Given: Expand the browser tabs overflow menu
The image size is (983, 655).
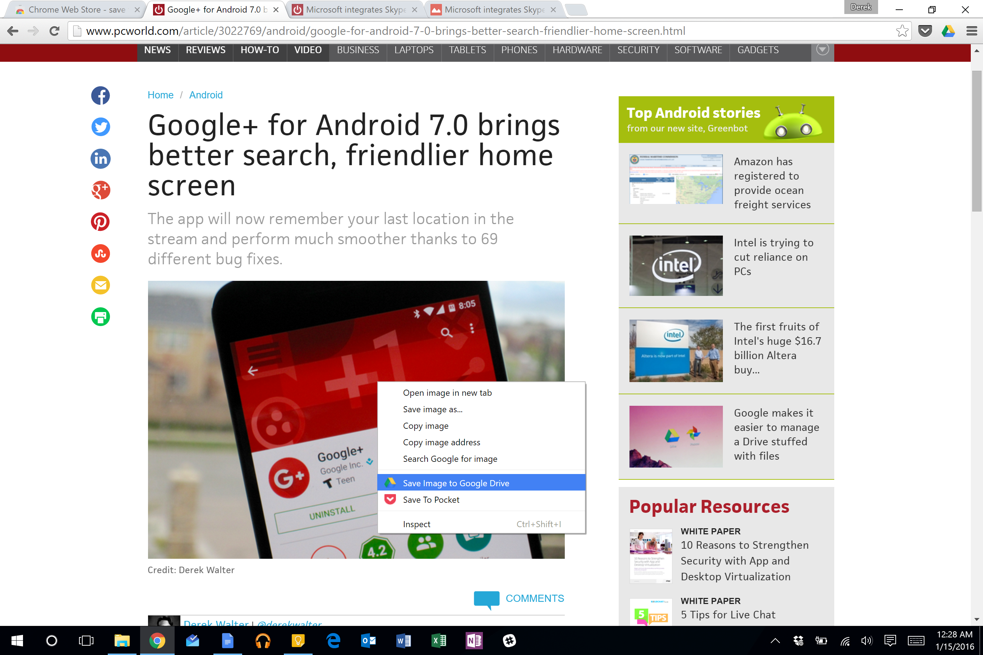Looking at the screenshot, I should click(x=577, y=9).
